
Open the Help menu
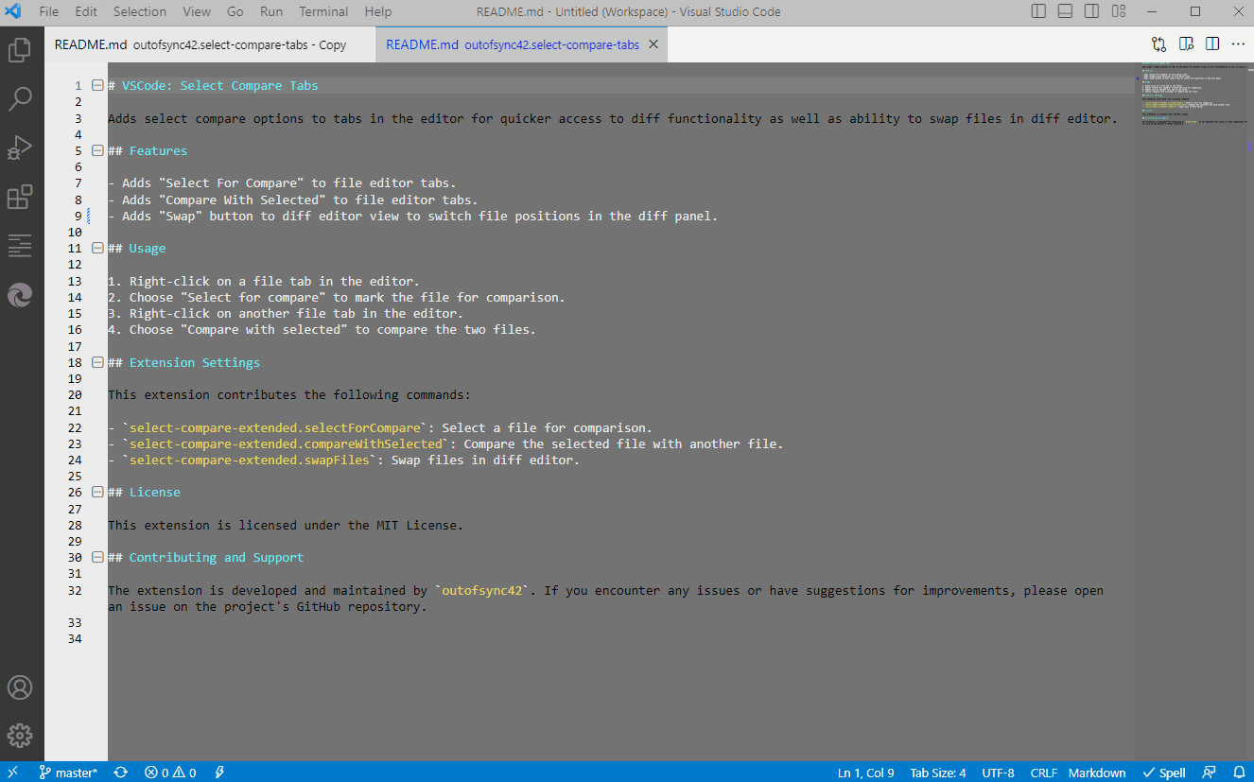coord(378,11)
